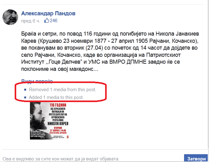Click the blue bullet beside Removed 1 media
This screenshot has height=162, width=209.
[x=25, y=90]
